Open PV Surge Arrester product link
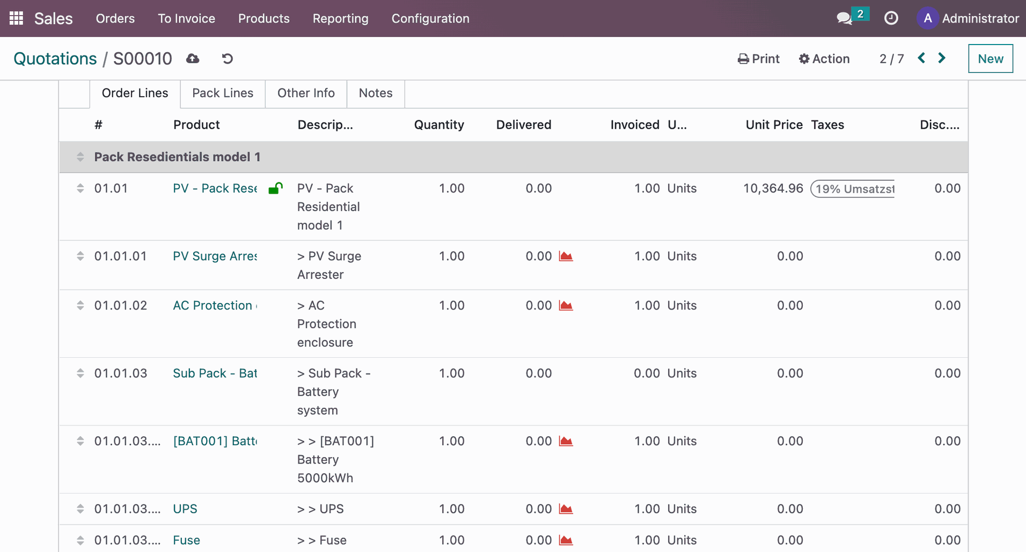1026x552 pixels. 215,256
